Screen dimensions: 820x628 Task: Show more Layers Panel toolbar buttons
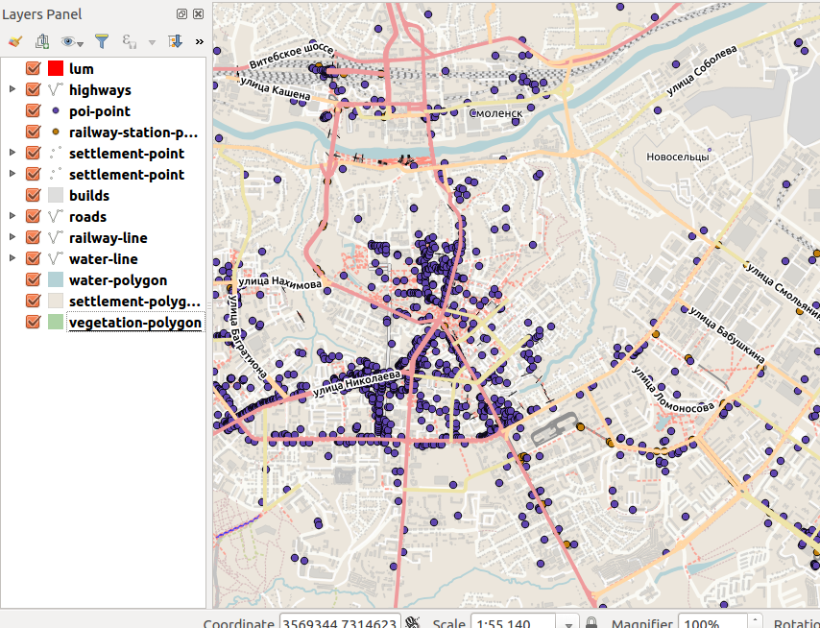pyautogui.click(x=199, y=41)
